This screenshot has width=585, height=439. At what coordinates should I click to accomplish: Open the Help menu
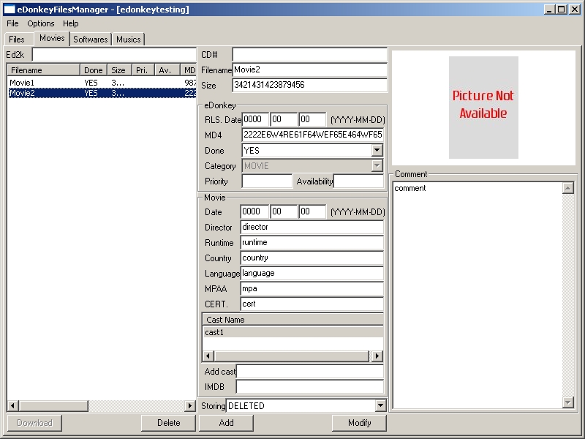(70, 23)
